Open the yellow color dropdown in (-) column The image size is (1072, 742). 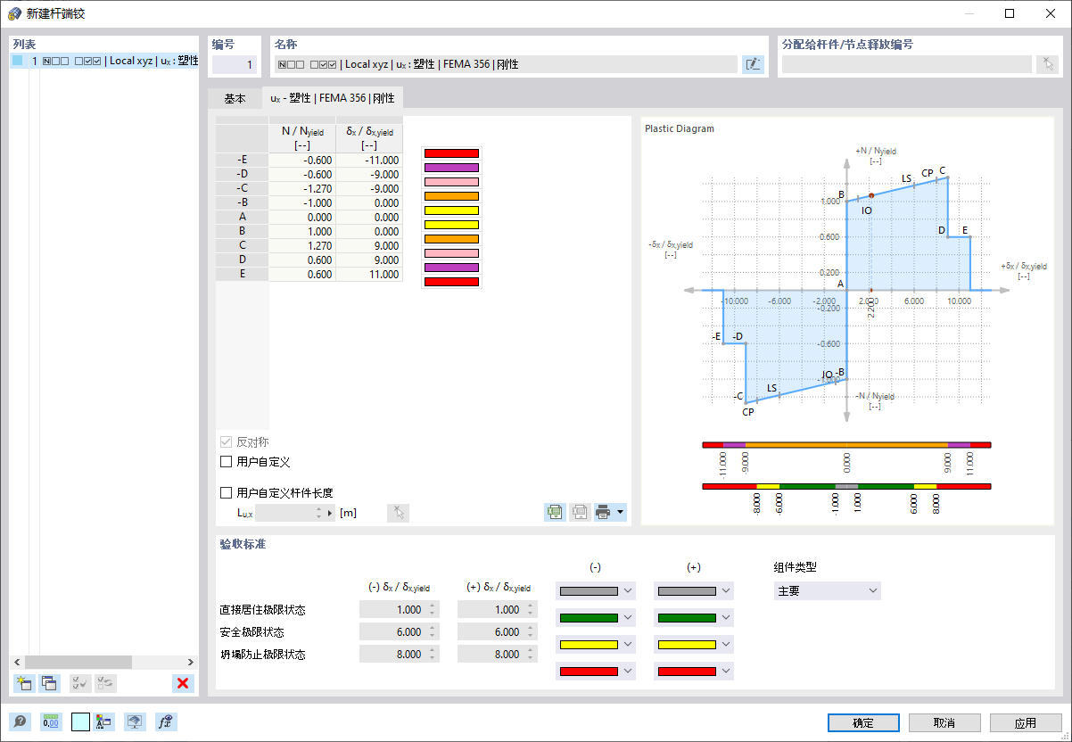click(x=596, y=644)
